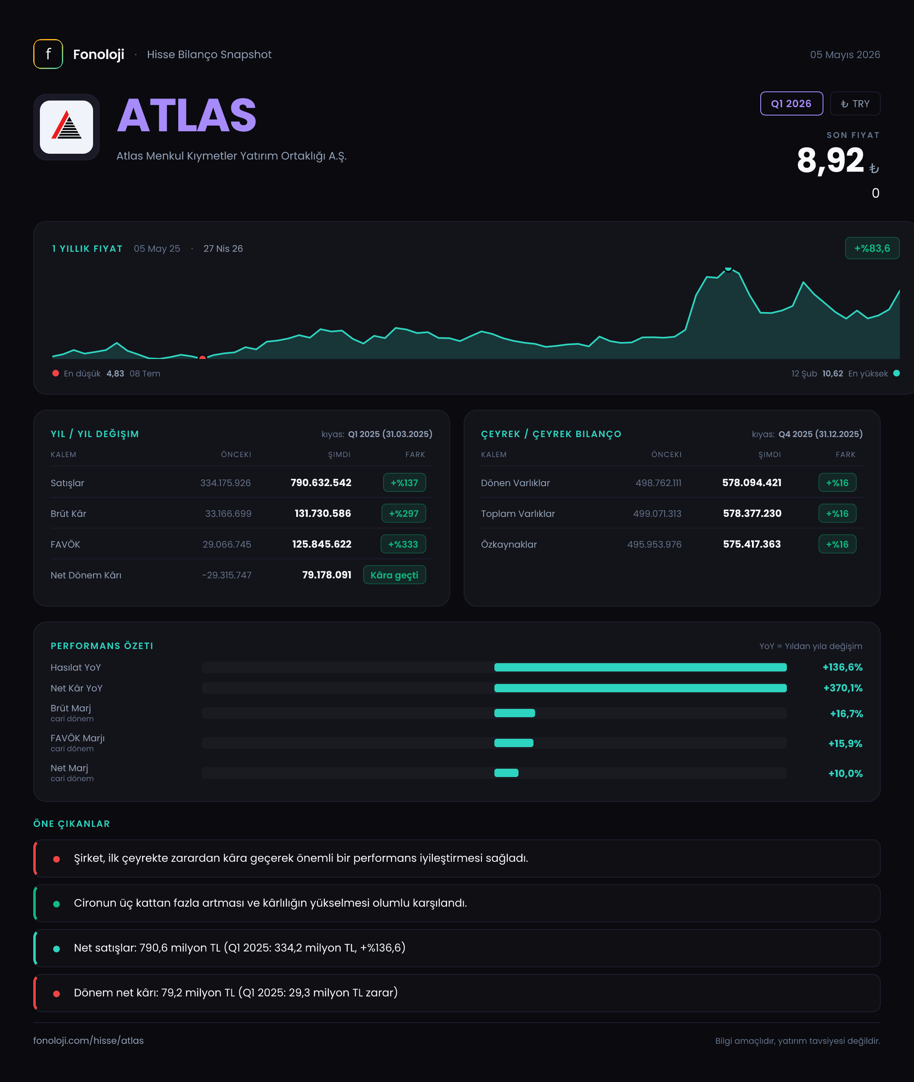Click +%16 badge in Toplam Varlıklar row
This screenshot has width=914, height=1082.
pyautogui.click(x=837, y=513)
